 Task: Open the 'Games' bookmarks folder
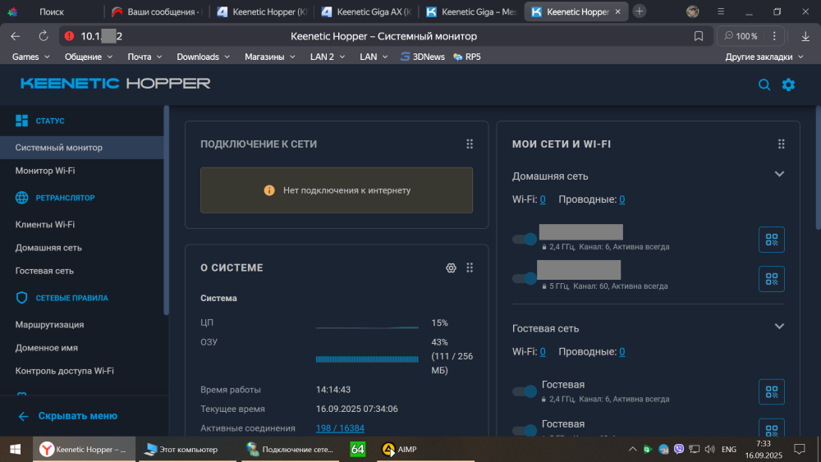31,57
